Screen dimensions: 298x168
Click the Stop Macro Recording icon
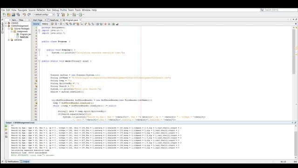(x=109, y=24)
